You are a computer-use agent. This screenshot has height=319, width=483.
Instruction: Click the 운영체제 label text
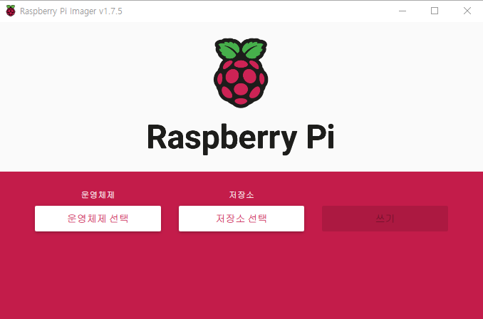(x=98, y=195)
